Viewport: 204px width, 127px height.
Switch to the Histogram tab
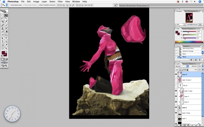click(x=192, y=11)
